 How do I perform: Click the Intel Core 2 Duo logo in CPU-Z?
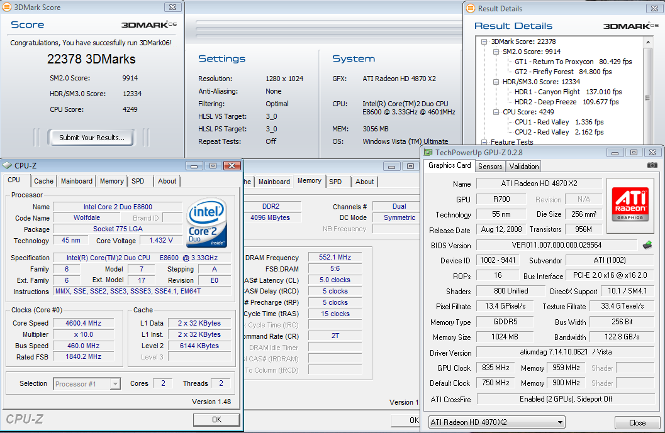(x=208, y=222)
